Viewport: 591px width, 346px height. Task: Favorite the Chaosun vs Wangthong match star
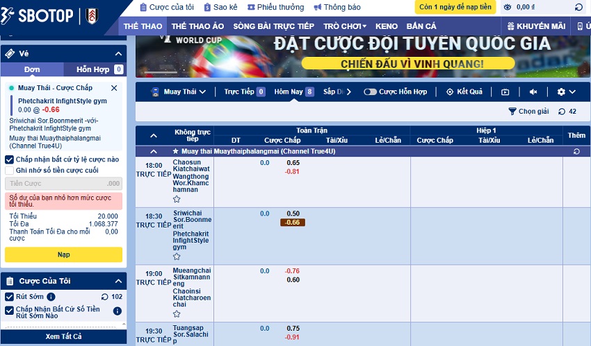coord(177,199)
